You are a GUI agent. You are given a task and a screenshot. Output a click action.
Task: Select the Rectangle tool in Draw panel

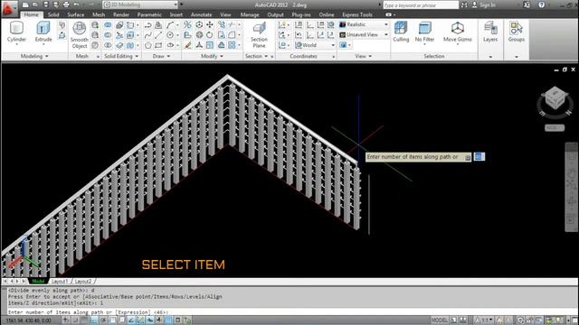point(158,45)
